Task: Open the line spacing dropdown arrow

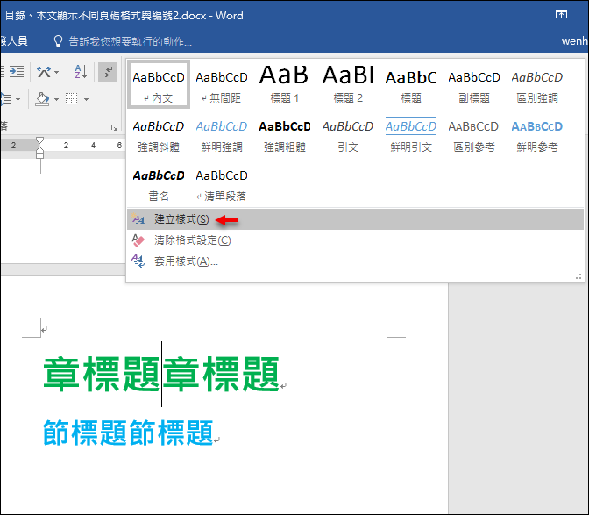Action: (x=18, y=100)
